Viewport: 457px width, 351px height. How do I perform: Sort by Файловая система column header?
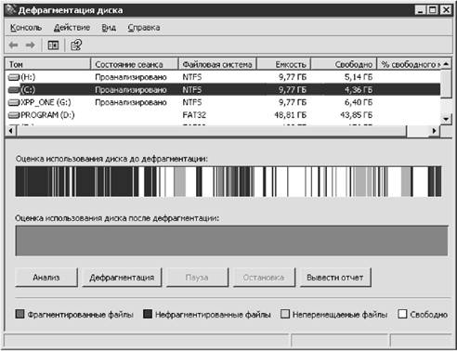coord(217,64)
